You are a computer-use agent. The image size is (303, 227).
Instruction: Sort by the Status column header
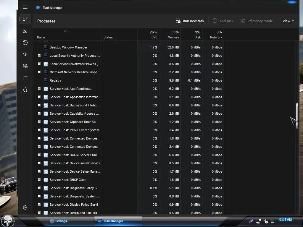coord(120,35)
